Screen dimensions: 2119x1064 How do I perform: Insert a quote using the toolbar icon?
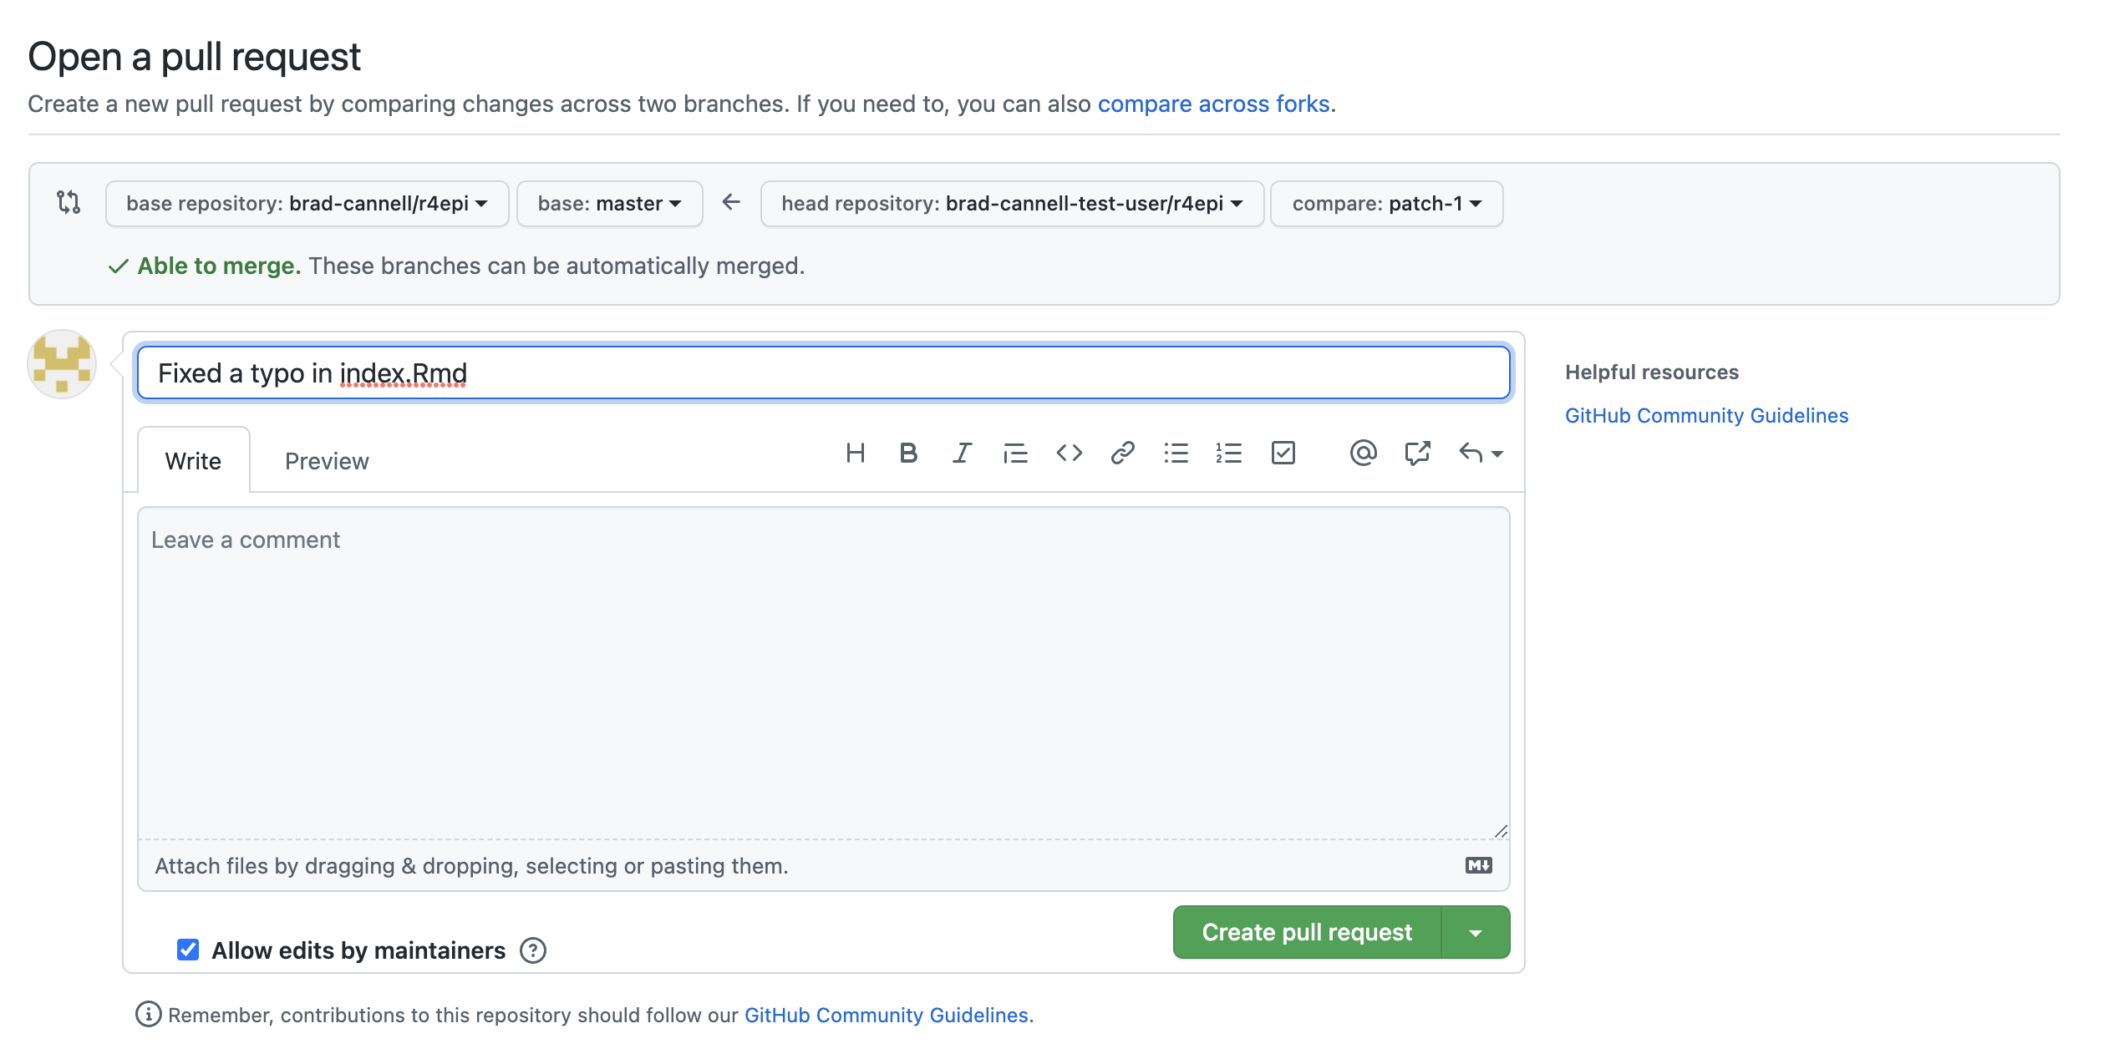[x=1015, y=453]
